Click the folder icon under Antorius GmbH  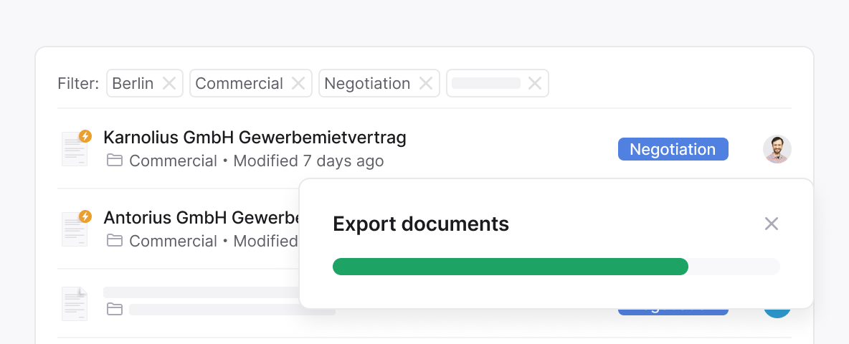pyautogui.click(x=114, y=240)
